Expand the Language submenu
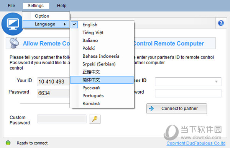The height and width of the screenshot is (148, 230). click(46, 24)
